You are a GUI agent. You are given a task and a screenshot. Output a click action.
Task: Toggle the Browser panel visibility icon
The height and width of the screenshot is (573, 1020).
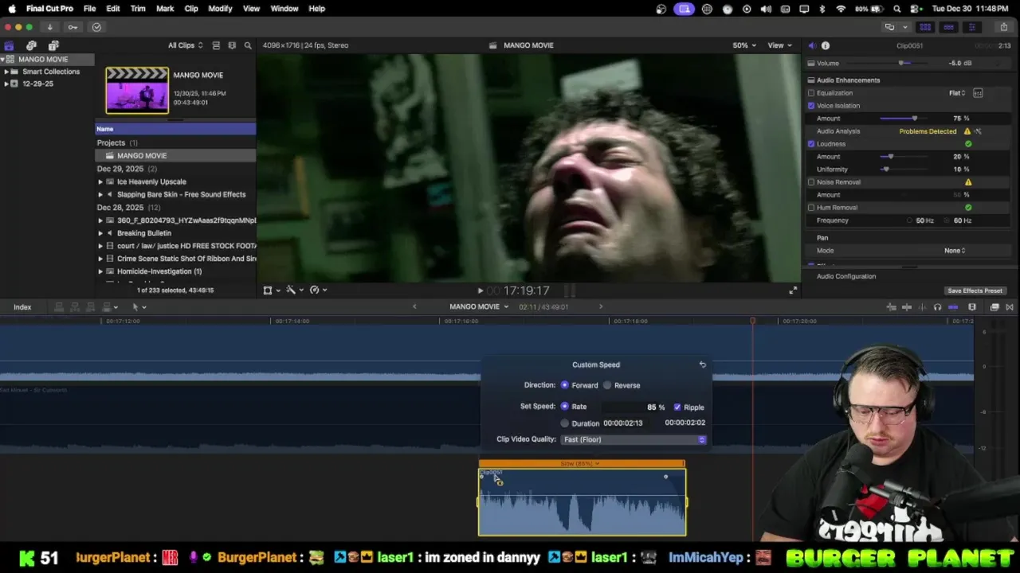point(927,27)
